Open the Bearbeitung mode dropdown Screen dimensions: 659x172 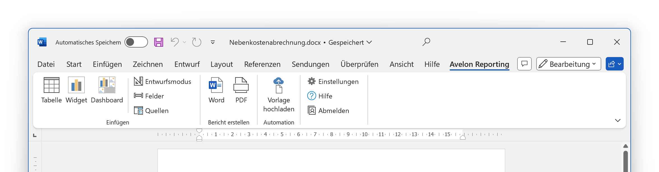pos(568,64)
